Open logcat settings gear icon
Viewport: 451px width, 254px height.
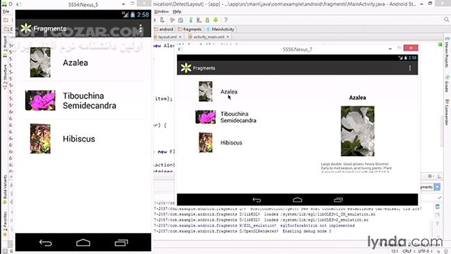(429, 176)
